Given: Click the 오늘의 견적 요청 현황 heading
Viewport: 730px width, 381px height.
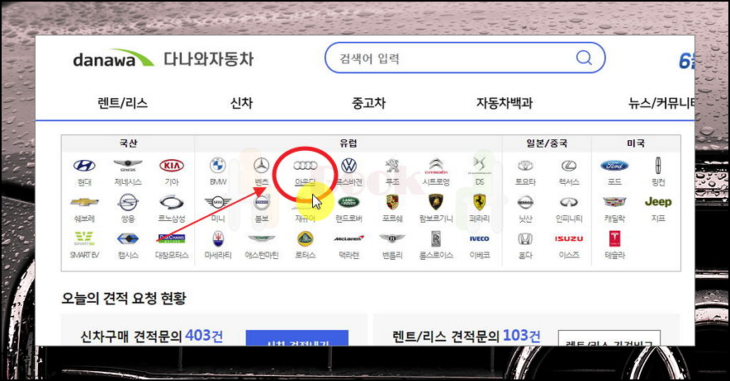Looking at the screenshot, I should tap(124, 299).
